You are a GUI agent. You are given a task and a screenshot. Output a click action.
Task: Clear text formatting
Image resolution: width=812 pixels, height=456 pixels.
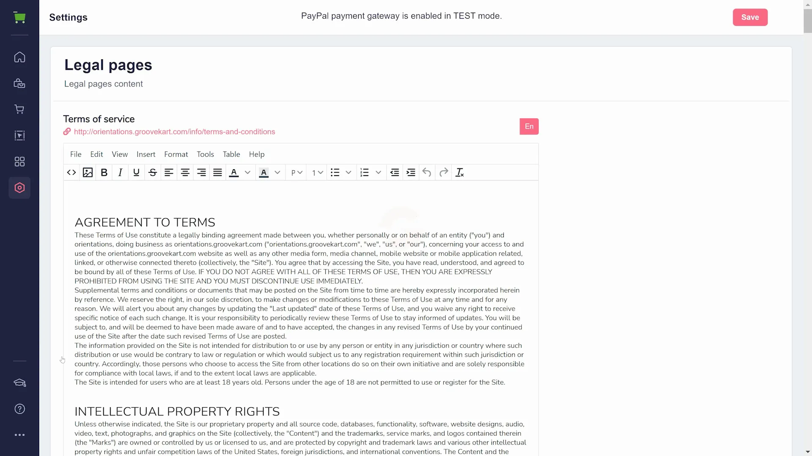[460, 172]
